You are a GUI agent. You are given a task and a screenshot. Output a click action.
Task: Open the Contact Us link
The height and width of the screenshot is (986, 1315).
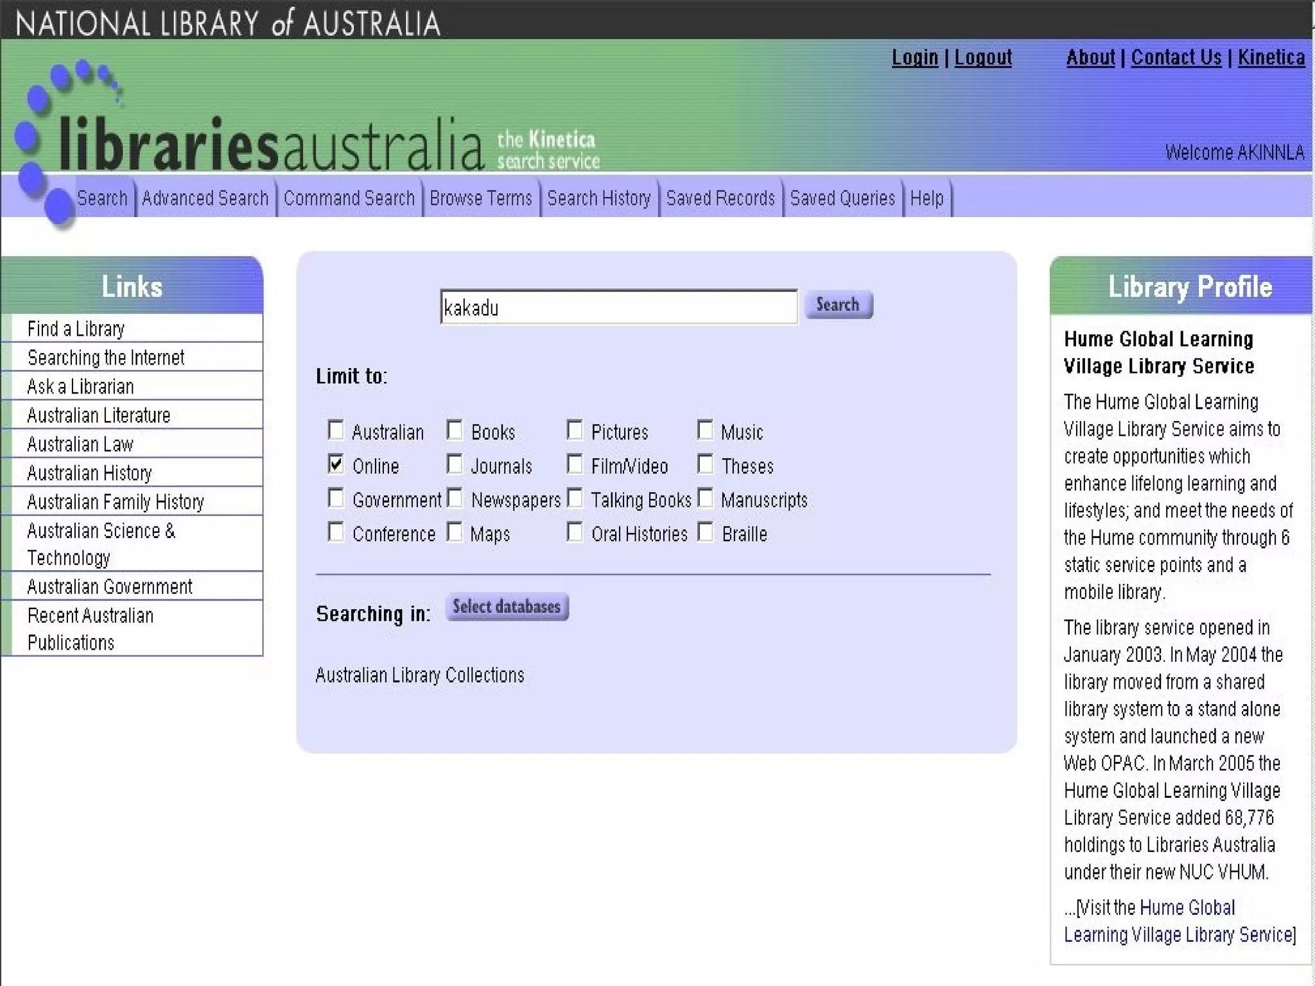tap(1176, 58)
